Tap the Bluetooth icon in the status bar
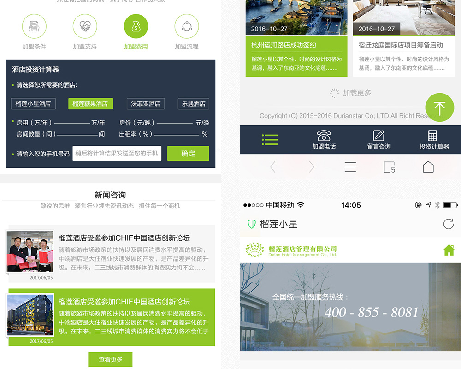Screen dimensions: 461x369 [437, 205]
